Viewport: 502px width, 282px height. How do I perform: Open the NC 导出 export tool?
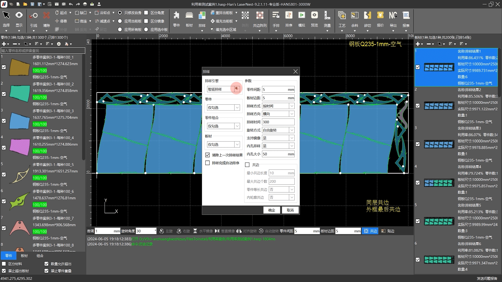(x=393, y=15)
